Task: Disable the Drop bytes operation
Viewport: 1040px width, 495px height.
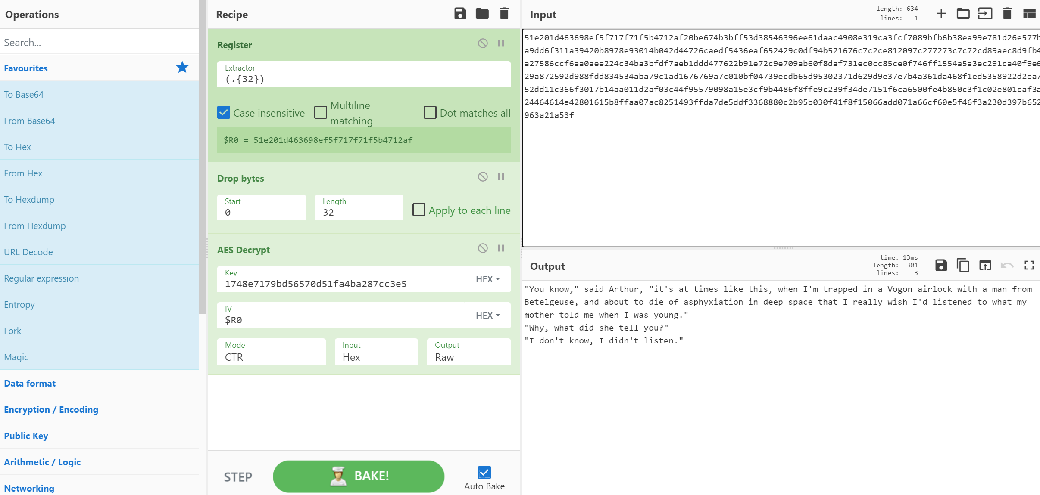Action: pos(483,177)
